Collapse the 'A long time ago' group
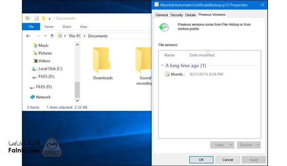Screen dimensions: 287x166 pyautogui.click(x=162, y=65)
